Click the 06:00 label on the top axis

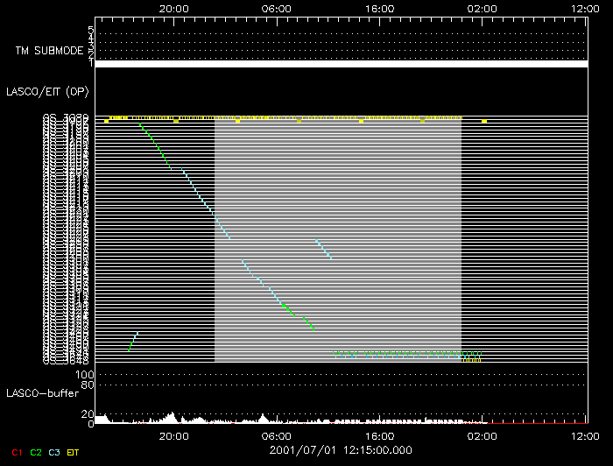coord(277,9)
